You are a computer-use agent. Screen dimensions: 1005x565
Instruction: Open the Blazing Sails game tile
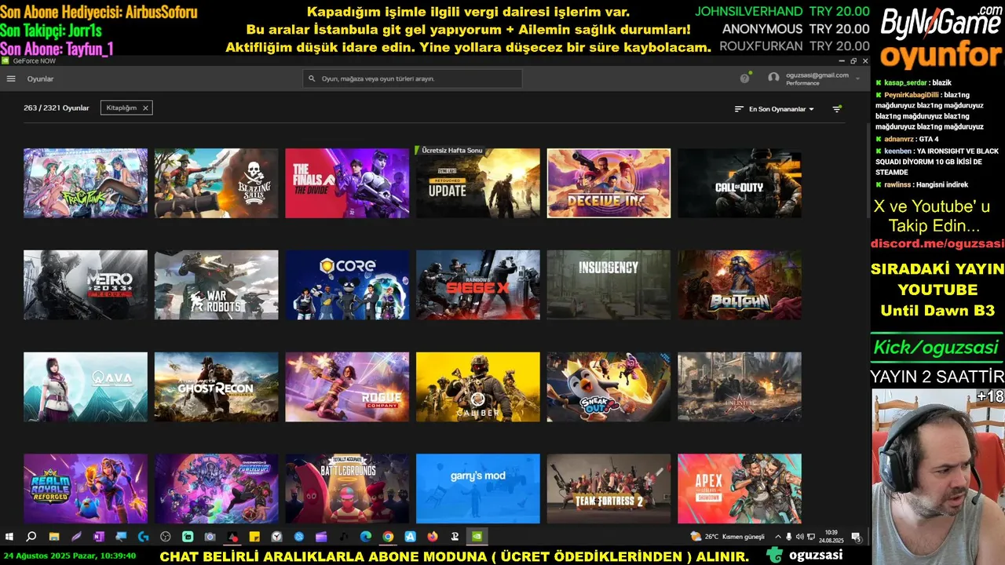tap(216, 183)
